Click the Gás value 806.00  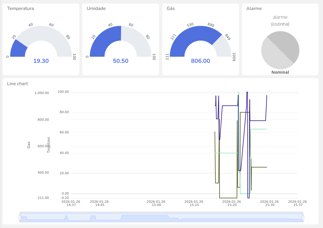200,61
